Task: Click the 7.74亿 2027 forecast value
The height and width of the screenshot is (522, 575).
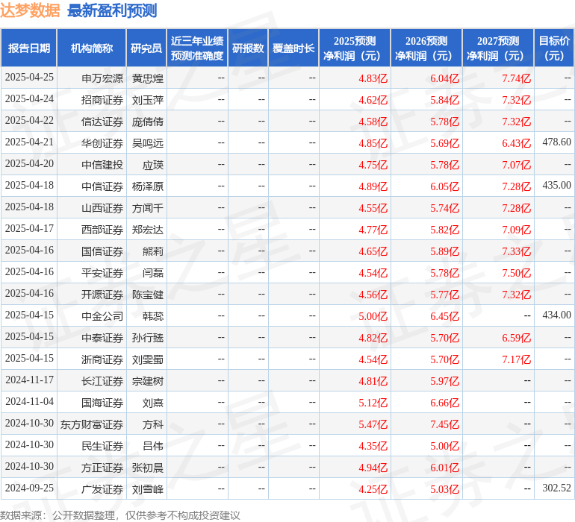Action: (x=516, y=78)
